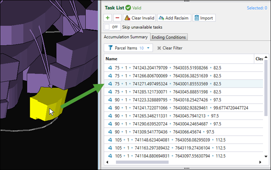Click the Clear Invalid warning button

click(x=139, y=18)
